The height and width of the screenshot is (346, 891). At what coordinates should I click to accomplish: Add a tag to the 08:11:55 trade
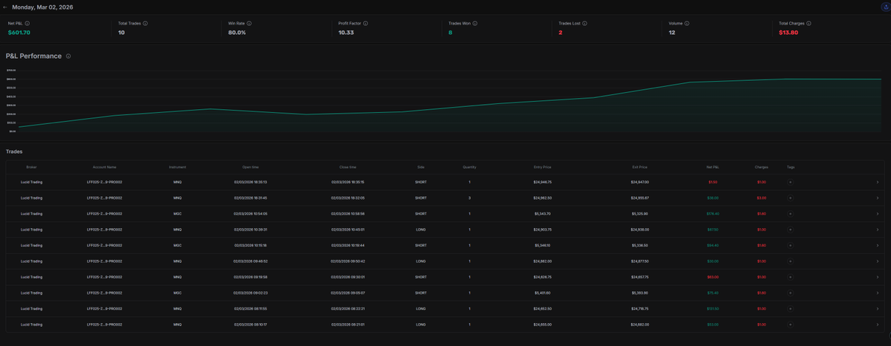pos(790,309)
